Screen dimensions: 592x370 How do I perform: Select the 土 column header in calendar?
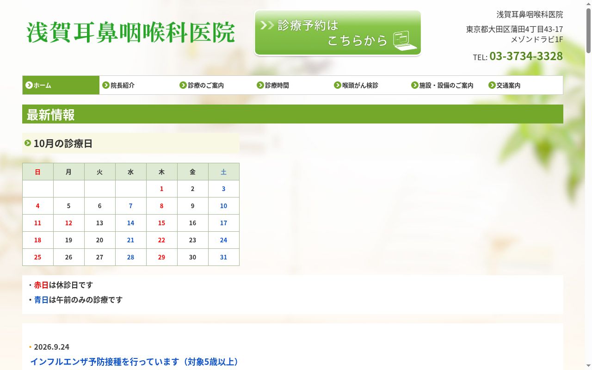[224, 172]
